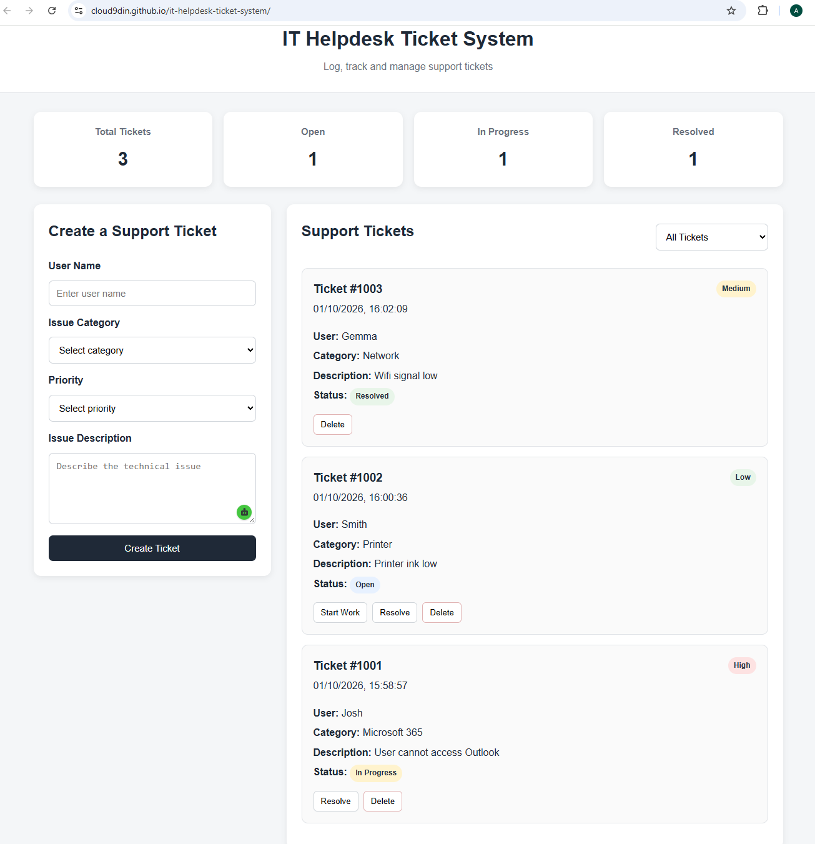Delete Ticket #1002
This screenshot has height=844, width=815.
(x=442, y=613)
